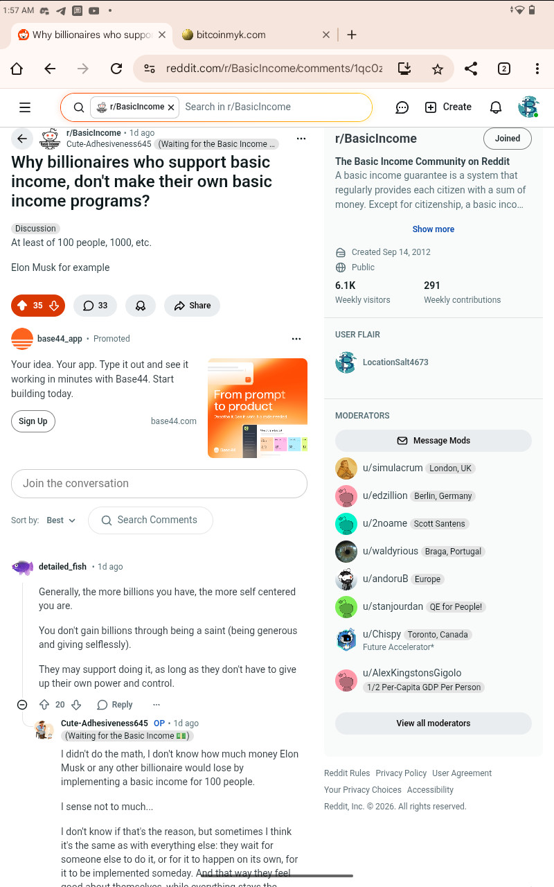
Task: Open the Privacy Policy link
Action: 401,773
